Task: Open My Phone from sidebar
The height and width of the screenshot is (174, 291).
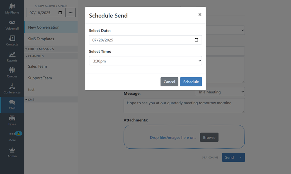Action: point(12,8)
